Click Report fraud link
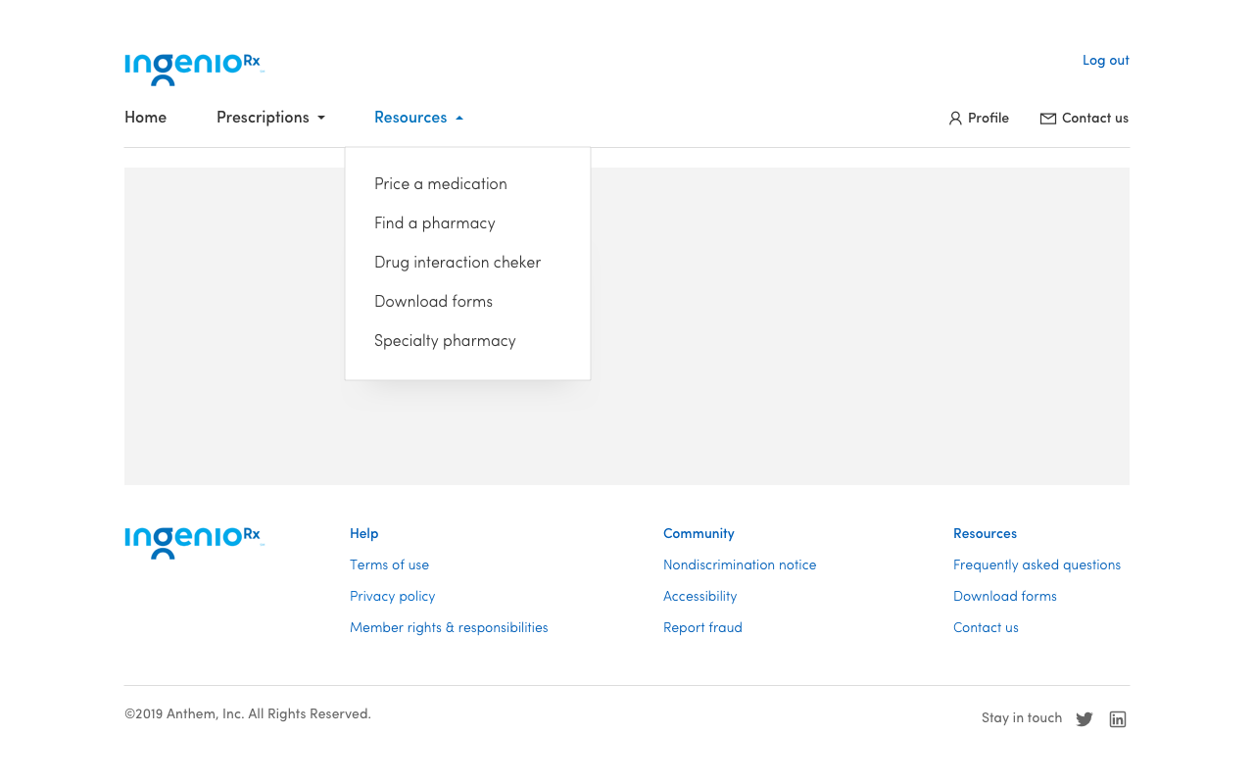Screen dimensions: 1254x784 point(702,628)
